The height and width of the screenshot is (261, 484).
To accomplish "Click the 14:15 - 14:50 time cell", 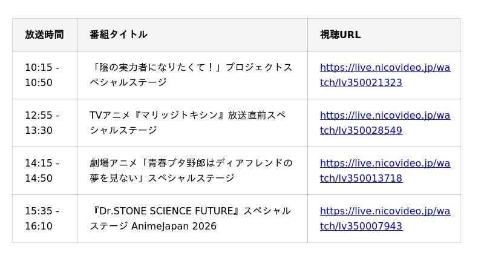I will tap(42, 171).
